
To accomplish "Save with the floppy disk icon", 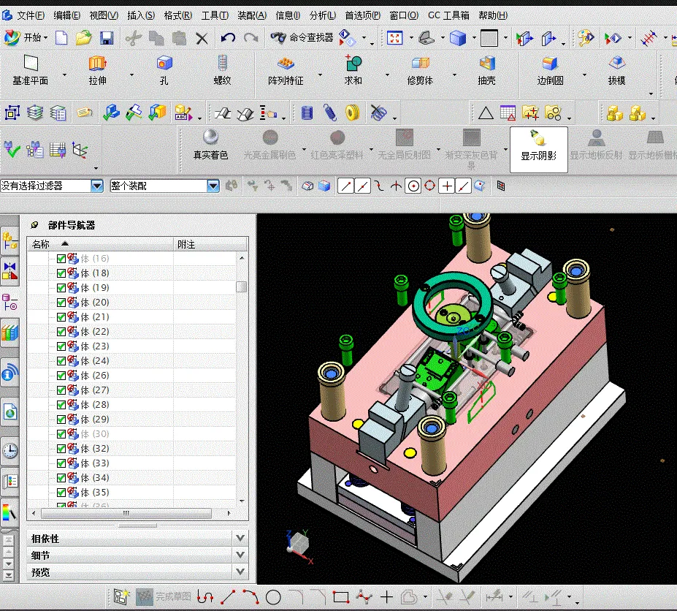I will (107, 38).
